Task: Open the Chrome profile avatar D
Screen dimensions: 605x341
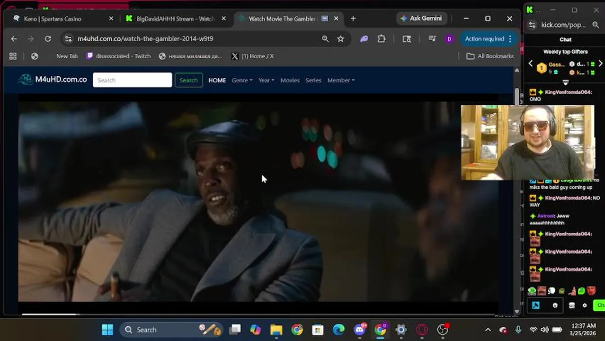Action: point(449,39)
